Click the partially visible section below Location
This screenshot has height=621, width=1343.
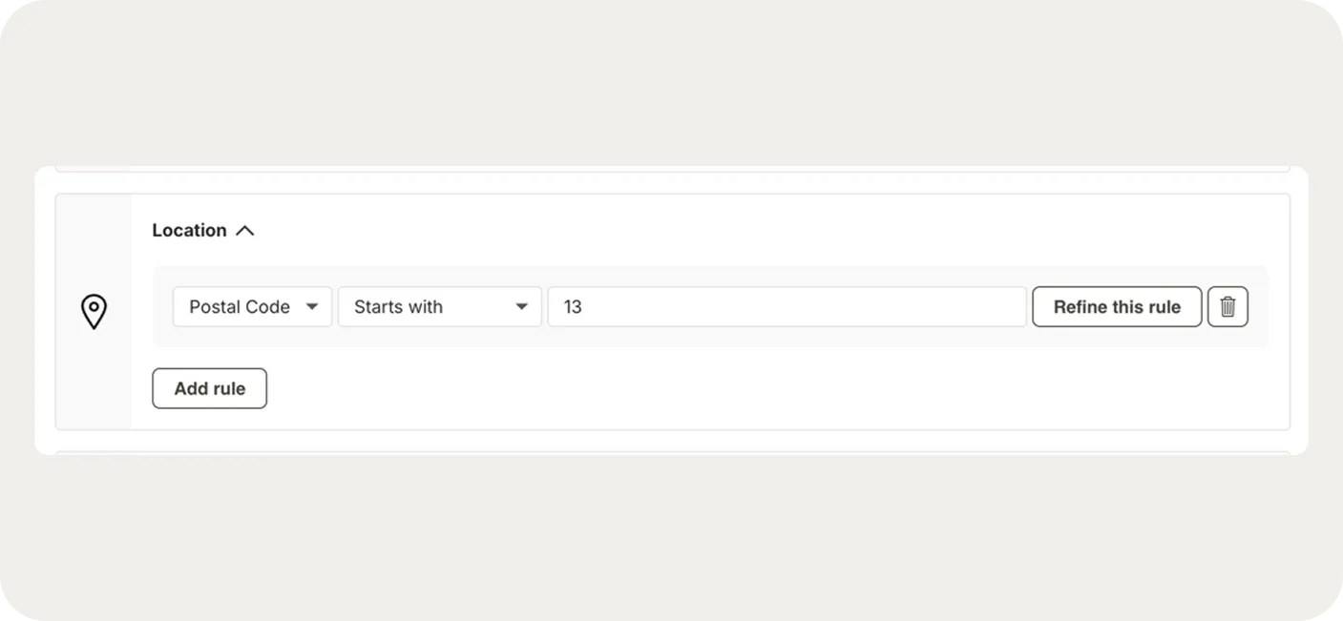[x=668, y=452]
